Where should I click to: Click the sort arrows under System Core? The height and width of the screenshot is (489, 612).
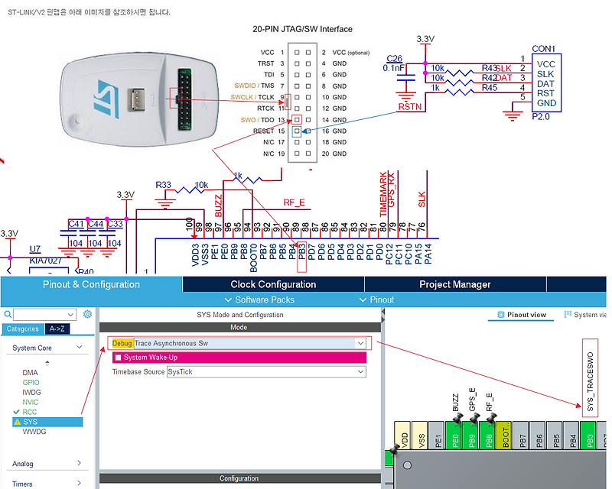[x=47, y=364]
